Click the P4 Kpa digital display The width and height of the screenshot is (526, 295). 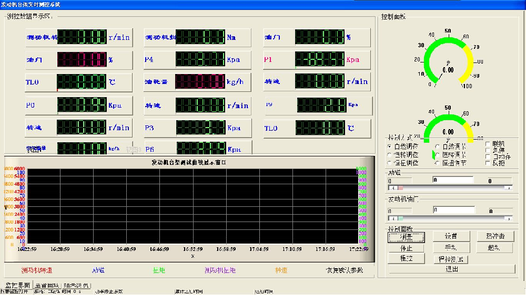tap(200, 59)
